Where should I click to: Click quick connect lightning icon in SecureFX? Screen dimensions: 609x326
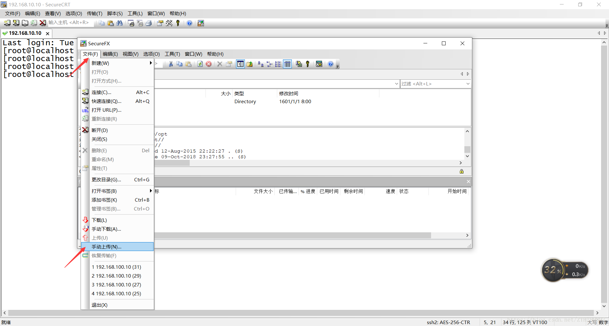click(298, 64)
